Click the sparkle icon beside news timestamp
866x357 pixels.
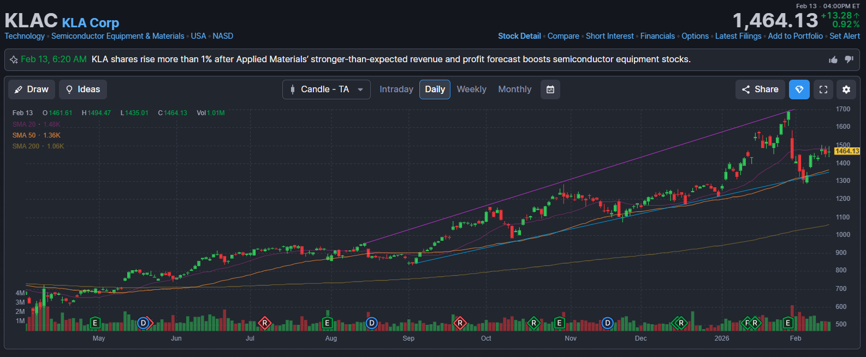(14, 59)
